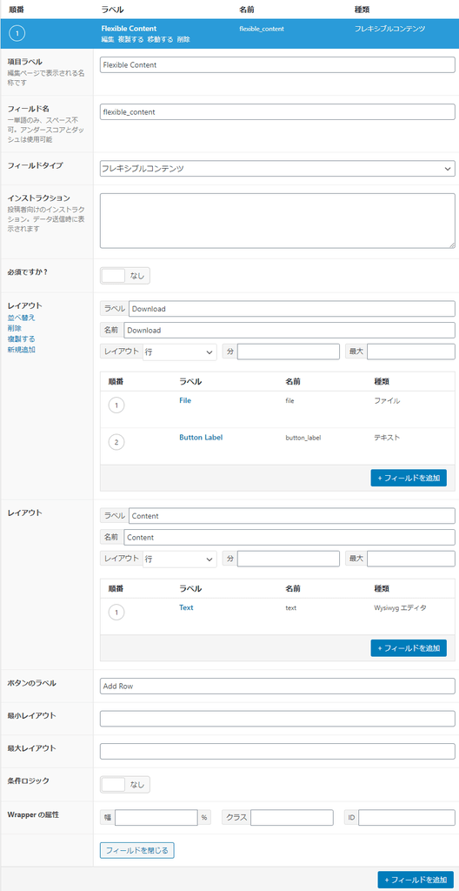Click the ラベル input containing Content
459x891 pixels.
tap(292, 516)
